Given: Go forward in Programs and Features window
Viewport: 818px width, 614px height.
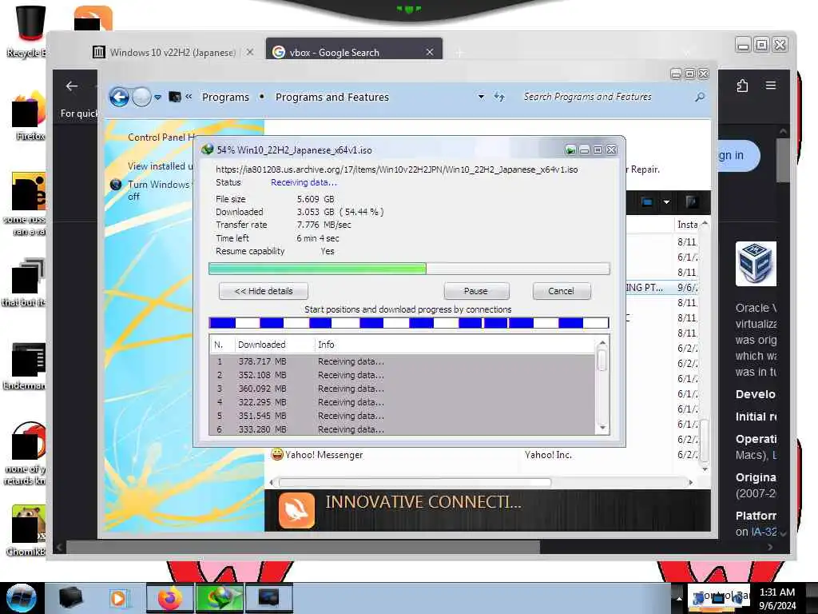Looking at the screenshot, I should click(x=141, y=97).
